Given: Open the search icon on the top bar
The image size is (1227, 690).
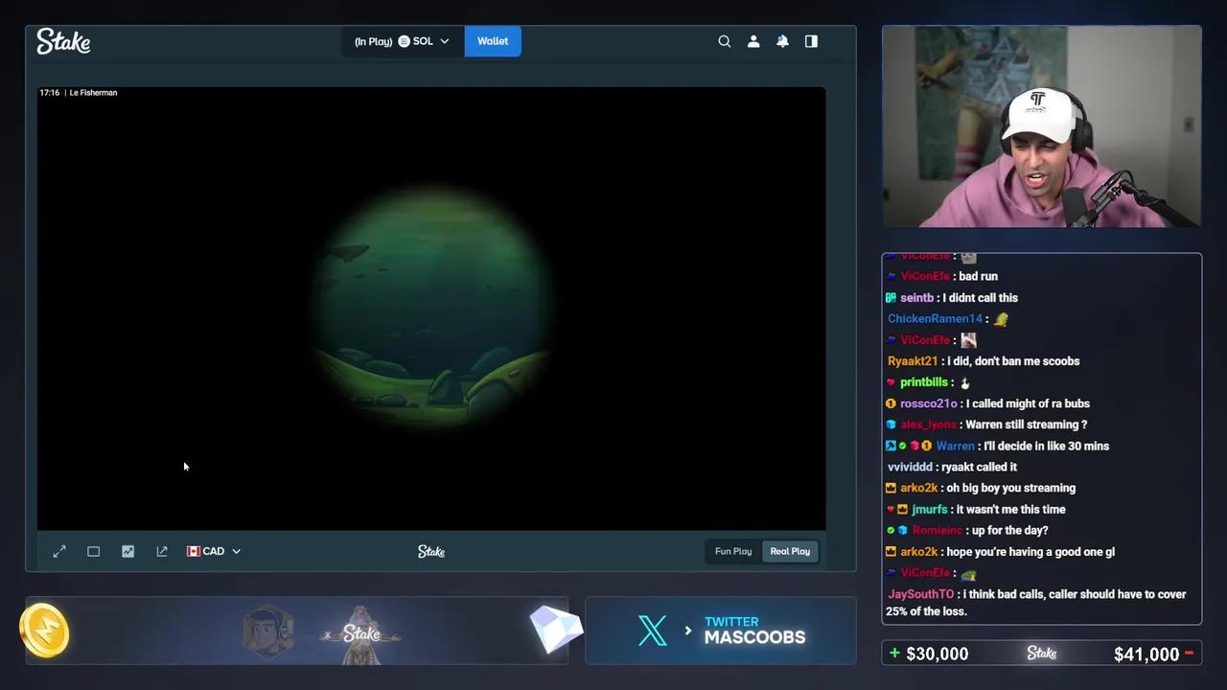Looking at the screenshot, I should (725, 41).
